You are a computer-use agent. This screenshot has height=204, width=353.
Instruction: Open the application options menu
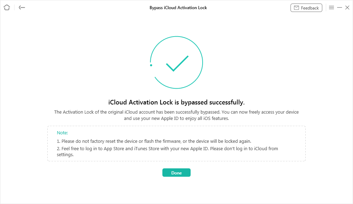tap(331, 7)
